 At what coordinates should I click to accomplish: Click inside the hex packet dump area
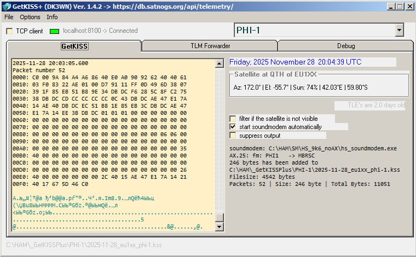109,137
